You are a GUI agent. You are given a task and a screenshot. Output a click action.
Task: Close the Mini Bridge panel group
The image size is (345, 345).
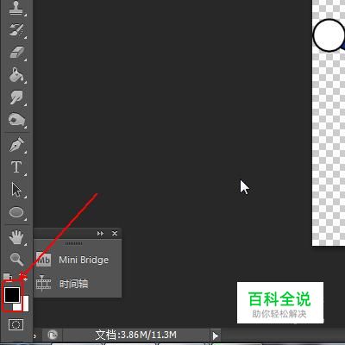point(115,233)
